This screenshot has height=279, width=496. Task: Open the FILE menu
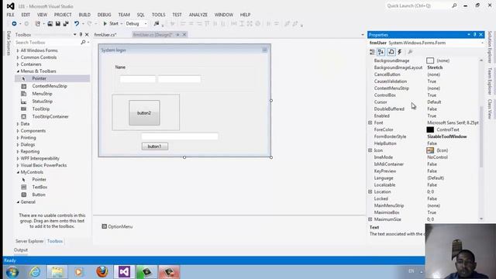[10, 15]
